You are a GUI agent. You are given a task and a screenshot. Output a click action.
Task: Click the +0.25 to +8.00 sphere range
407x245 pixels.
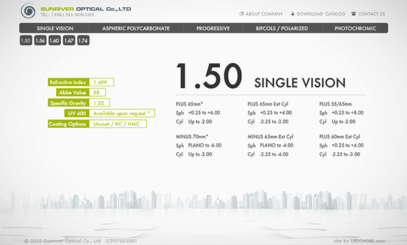coord(348,113)
